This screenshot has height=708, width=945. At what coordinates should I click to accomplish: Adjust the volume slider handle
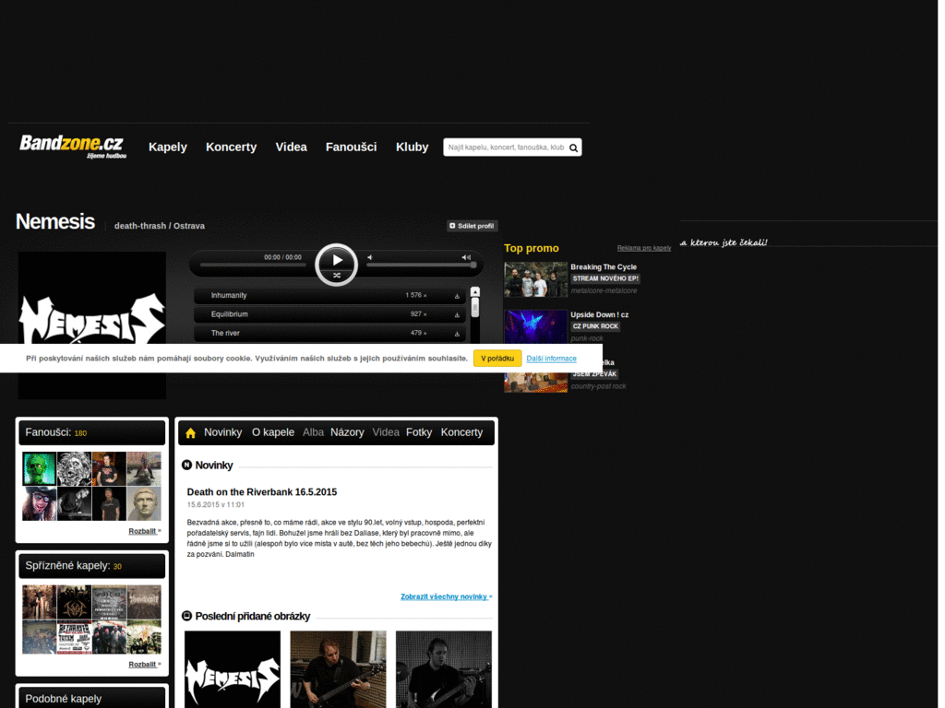point(473,265)
